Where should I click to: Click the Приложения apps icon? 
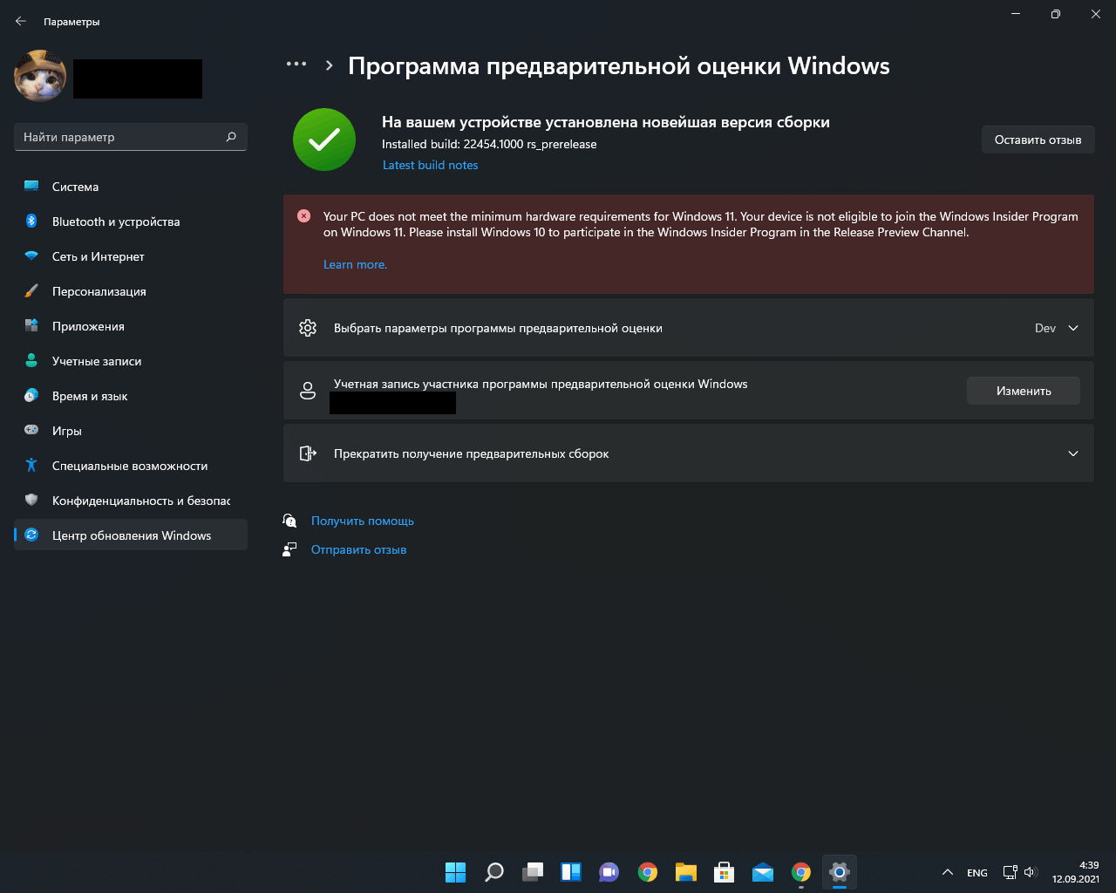click(x=31, y=326)
